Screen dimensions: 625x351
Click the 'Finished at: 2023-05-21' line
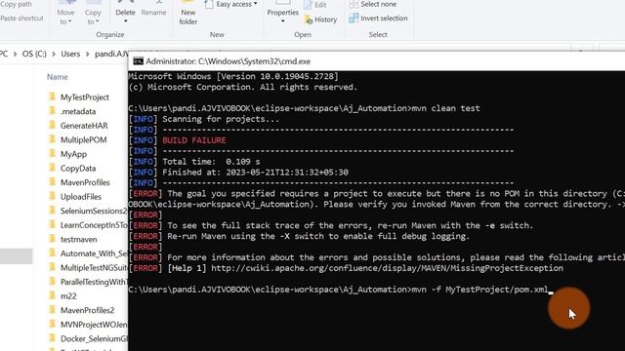(255, 173)
